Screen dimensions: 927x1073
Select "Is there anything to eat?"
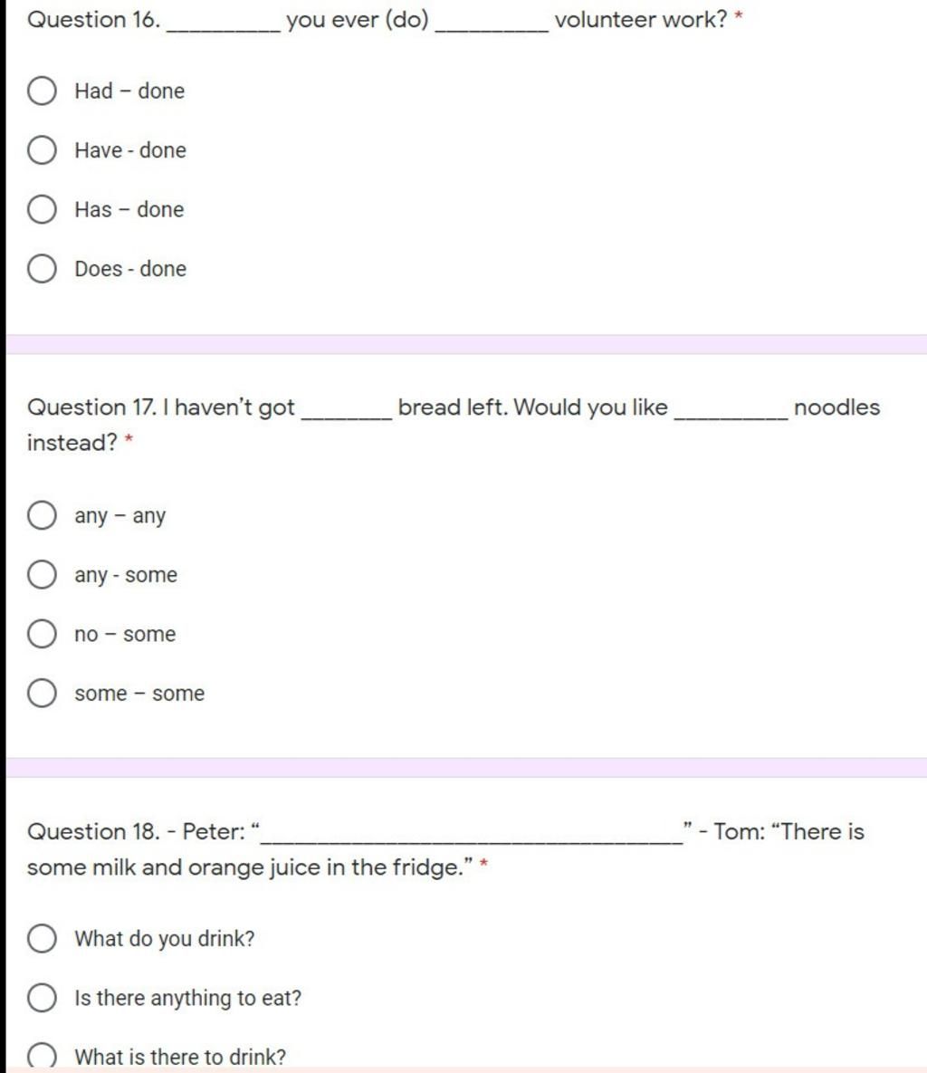tap(42, 998)
